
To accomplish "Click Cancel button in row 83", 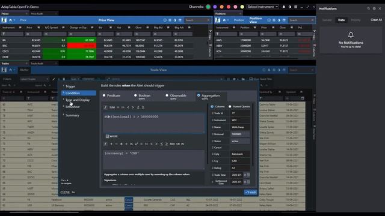I will pos(129,200).
